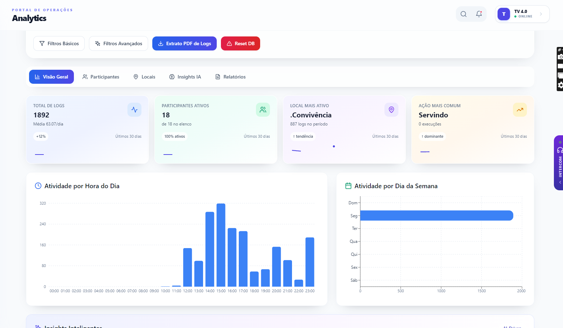The height and width of the screenshot is (328, 563).
Task: Click the dominante badge
Action: (432, 136)
